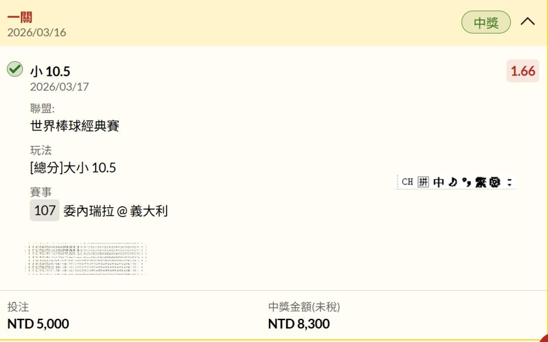Click the 107 match code badge
This screenshot has width=548, height=342.
(45, 210)
